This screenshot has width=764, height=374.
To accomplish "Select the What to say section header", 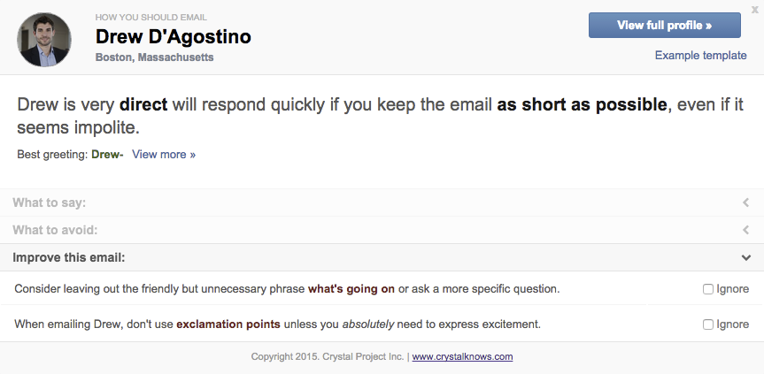I will tap(49, 202).
